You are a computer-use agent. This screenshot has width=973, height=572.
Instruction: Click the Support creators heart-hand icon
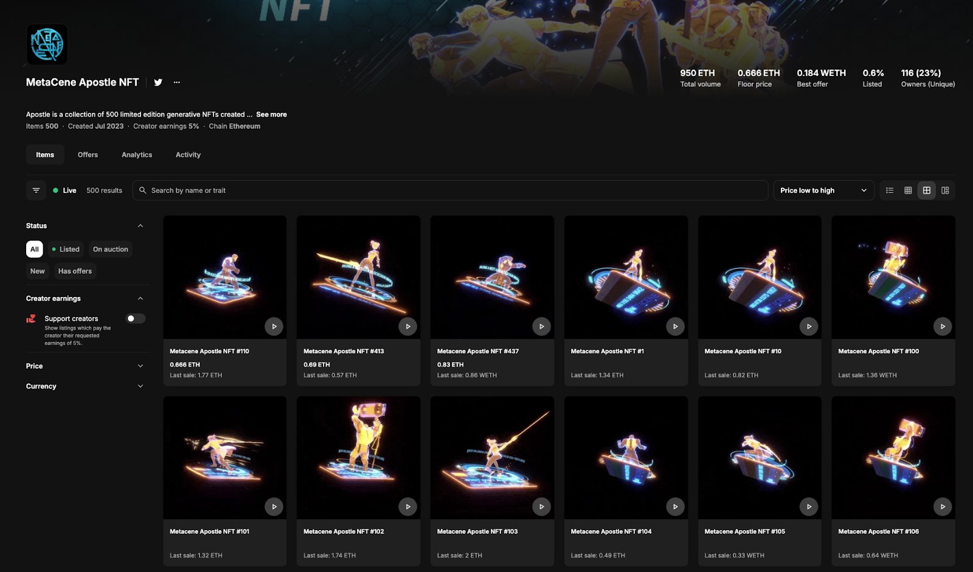[x=31, y=319]
